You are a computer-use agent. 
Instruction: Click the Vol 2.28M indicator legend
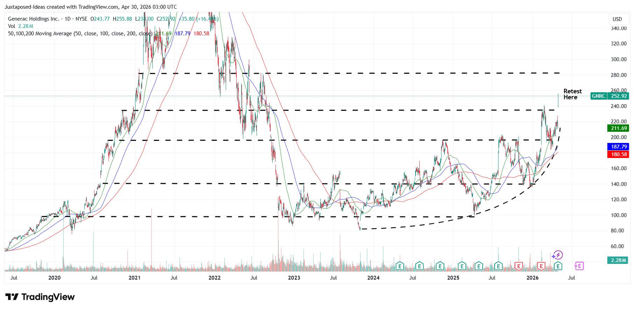[21, 26]
